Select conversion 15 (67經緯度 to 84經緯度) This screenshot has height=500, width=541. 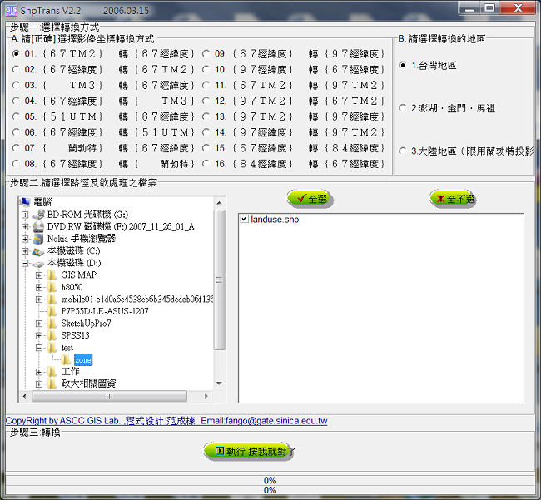tap(206, 148)
